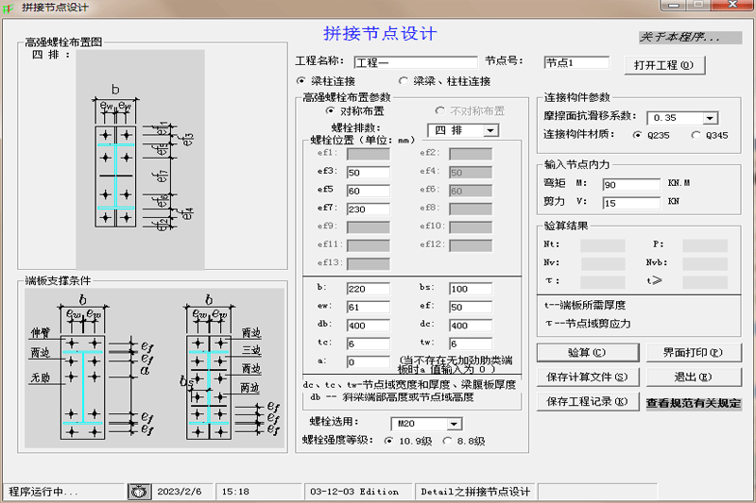The height and width of the screenshot is (503, 756).
Task: Click 弯矩 M input field
Action: pyautogui.click(x=631, y=184)
